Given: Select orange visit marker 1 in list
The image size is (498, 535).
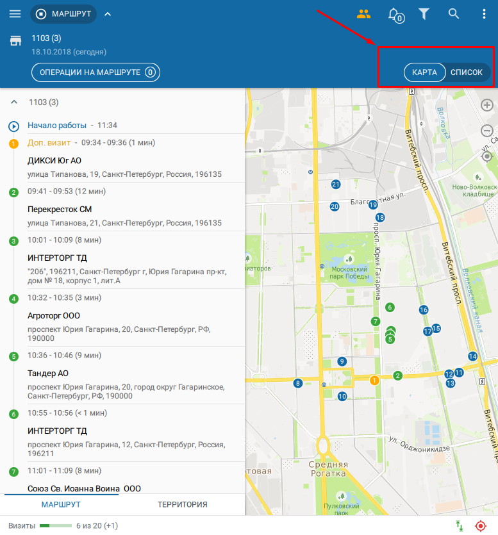Looking at the screenshot, I should (x=13, y=144).
